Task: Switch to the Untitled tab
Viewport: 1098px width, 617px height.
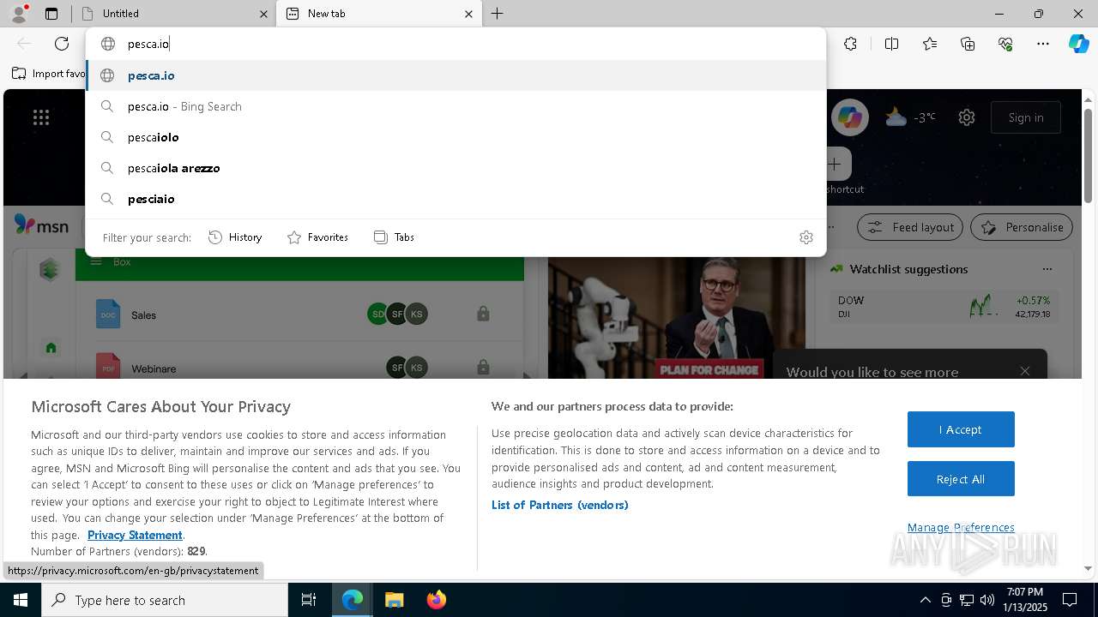Action: (172, 14)
